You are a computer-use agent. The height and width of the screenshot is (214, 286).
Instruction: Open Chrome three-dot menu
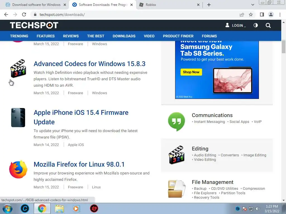coord(280,14)
